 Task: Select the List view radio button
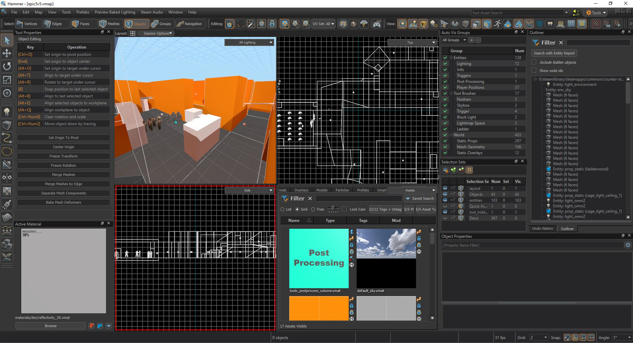tap(282, 209)
